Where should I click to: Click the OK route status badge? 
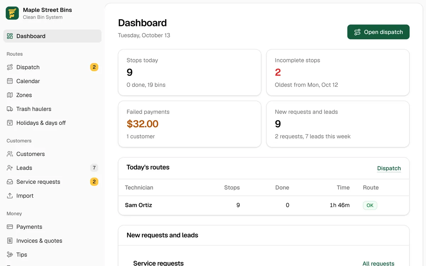[370, 205]
